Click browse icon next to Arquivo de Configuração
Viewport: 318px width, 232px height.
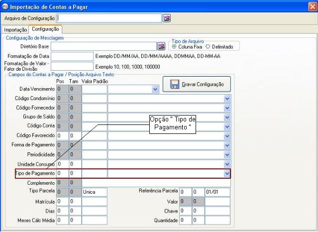[167, 18]
